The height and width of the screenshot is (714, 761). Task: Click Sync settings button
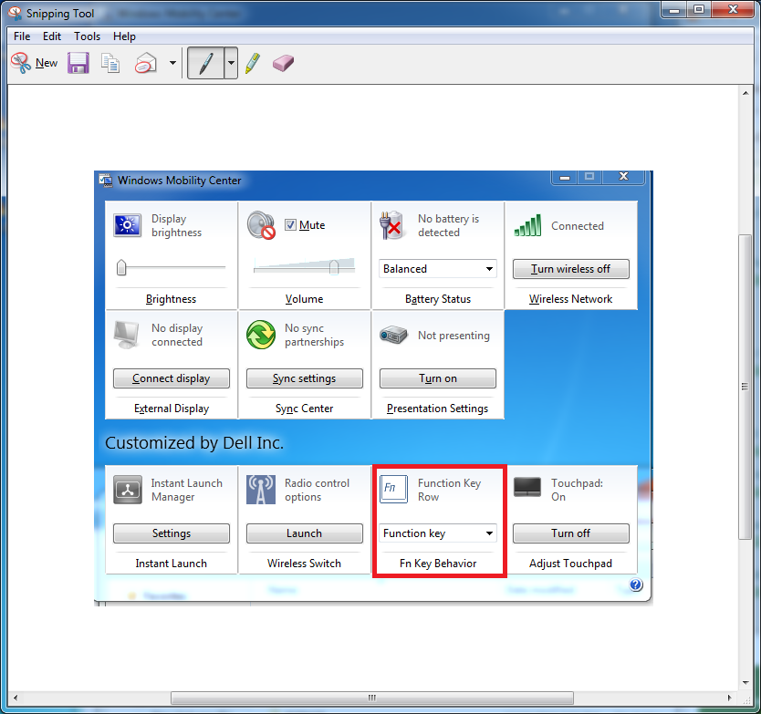(304, 378)
